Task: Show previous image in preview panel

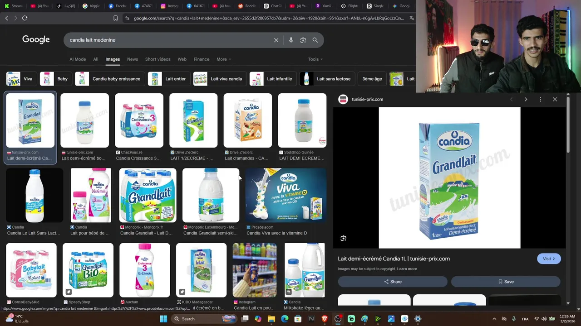Action: point(511,99)
